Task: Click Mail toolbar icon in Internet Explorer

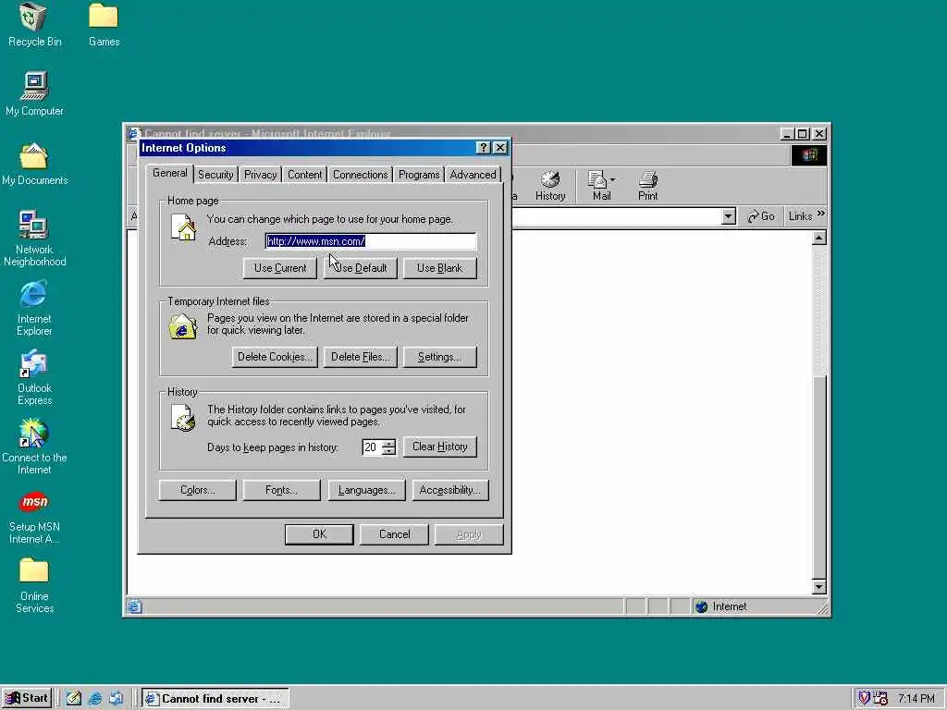Action: pos(599,185)
